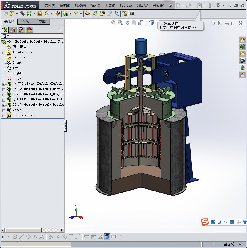This screenshot has width=247, height=248.
Task: Open the Design Library task pane icon
Action: pos(242,47)
